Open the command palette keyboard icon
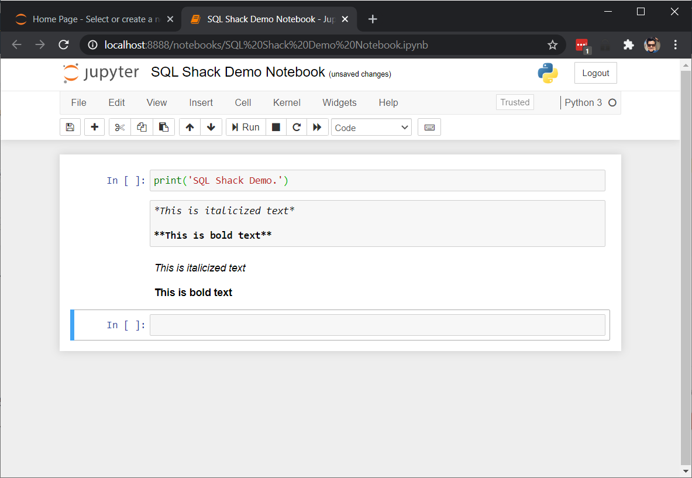The image size is (692, 478). click(x=429, y=128)
